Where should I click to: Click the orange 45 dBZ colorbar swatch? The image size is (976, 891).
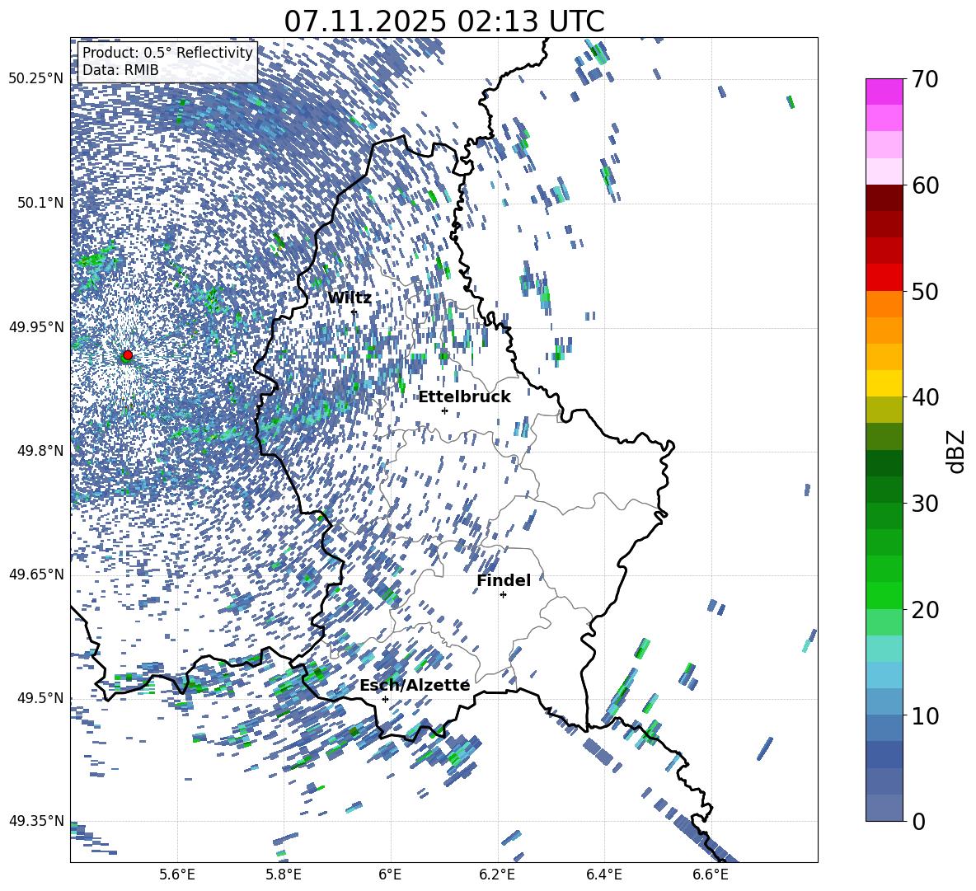tap(884, 331)
